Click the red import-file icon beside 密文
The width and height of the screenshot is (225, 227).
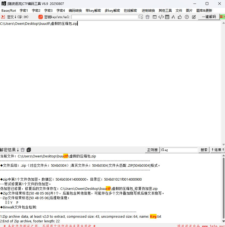click(3, 17)
